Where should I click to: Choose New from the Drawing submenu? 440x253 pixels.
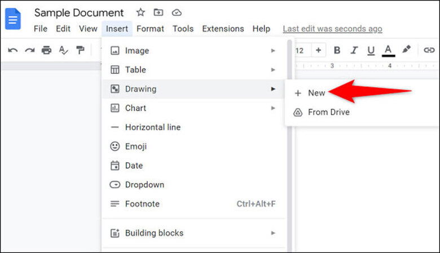[x=316, y=93]
